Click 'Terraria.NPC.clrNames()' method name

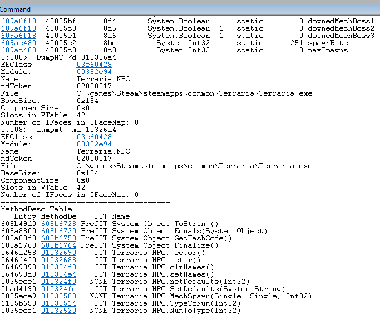click(163, 267)
